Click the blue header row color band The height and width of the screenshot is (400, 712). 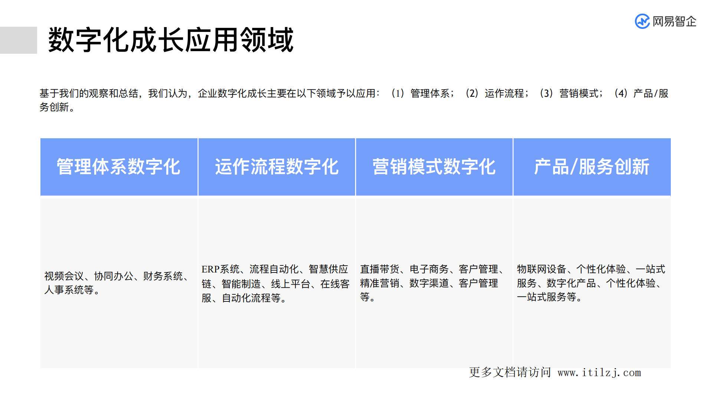tap(355, 167)
